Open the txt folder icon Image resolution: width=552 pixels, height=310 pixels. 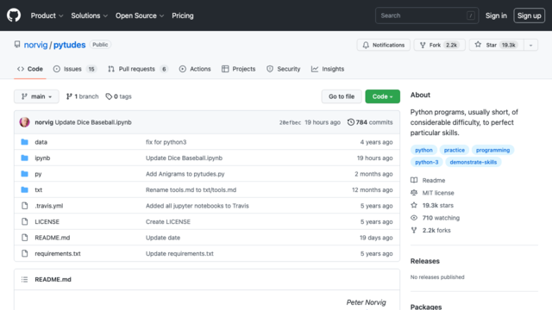coord(25,189)
